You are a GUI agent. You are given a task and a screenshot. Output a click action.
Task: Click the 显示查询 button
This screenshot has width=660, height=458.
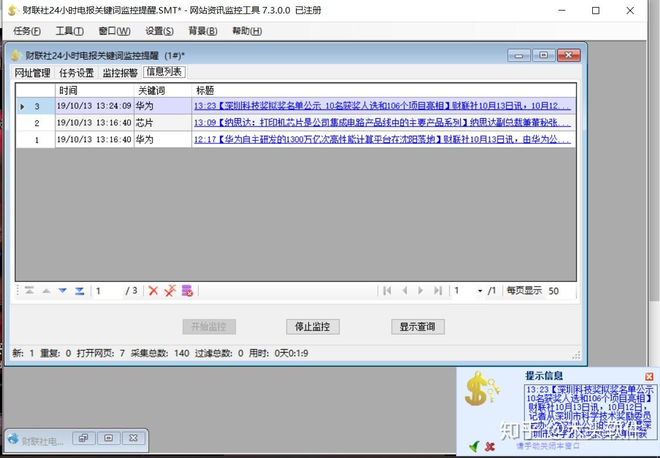(x=418, y=326)
